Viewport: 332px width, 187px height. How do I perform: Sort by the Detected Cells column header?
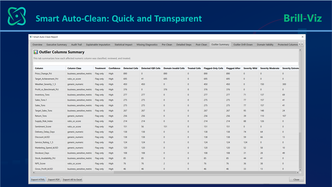coord(131,68)
